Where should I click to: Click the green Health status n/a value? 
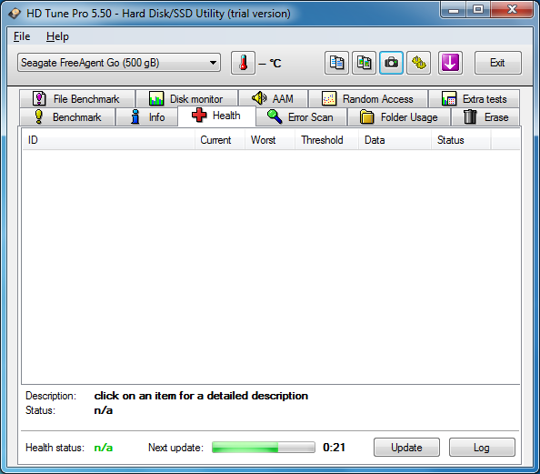click(104, 448)
